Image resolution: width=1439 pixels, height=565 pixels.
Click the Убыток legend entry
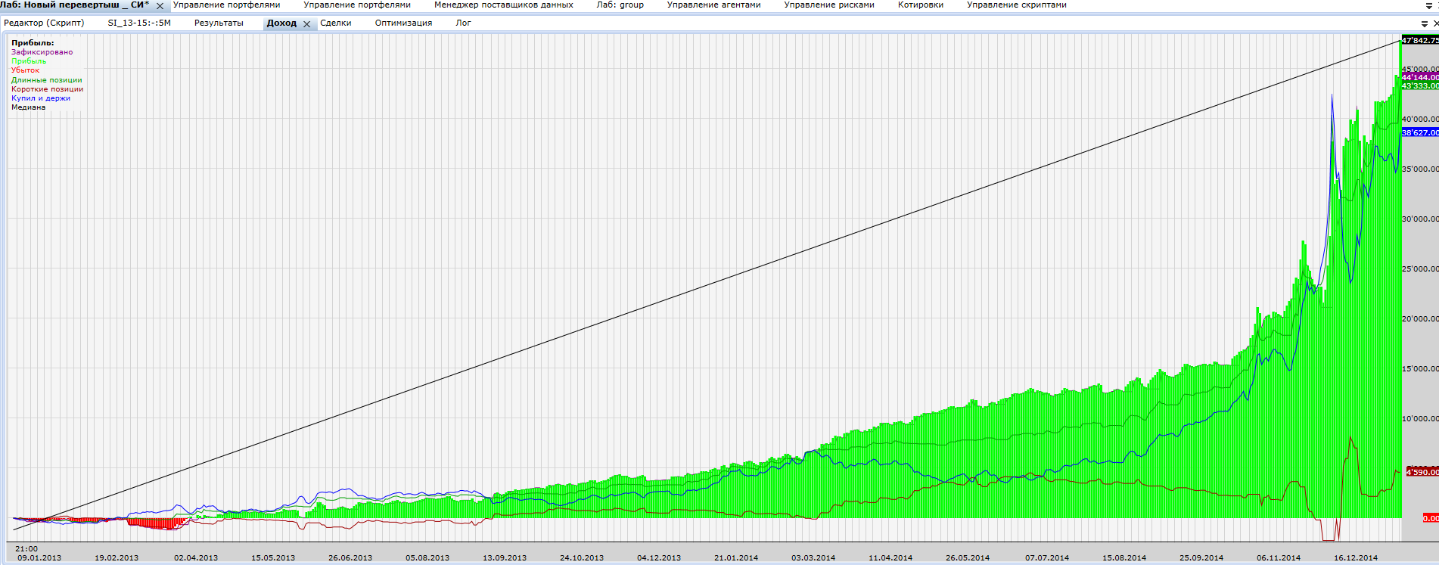click(x=25, y=70)
